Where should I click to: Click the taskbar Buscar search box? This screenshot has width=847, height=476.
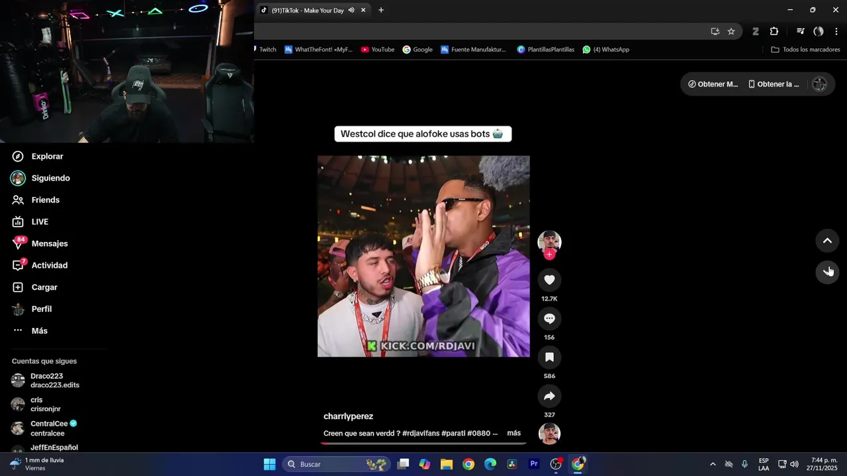(336, 464)
